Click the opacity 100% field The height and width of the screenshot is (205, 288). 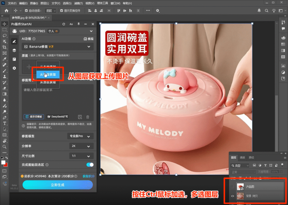(x=275, y=172)
